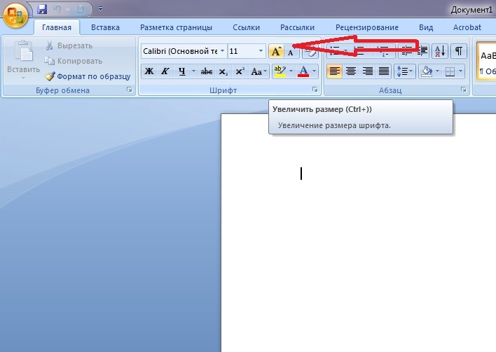Click the Вставить paste clipboard icon

pyautogui.click(x=23, y=50)
